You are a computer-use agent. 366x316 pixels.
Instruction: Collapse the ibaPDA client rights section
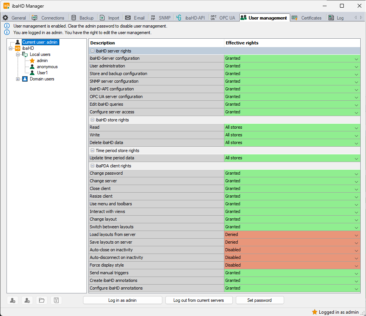click(92, 166)
